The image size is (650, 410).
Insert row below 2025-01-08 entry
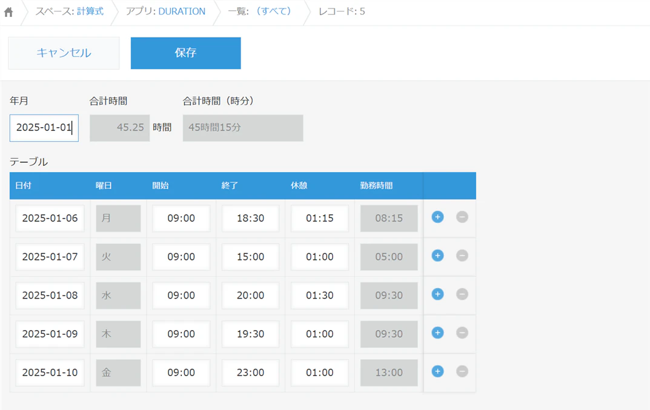[437, 294]
